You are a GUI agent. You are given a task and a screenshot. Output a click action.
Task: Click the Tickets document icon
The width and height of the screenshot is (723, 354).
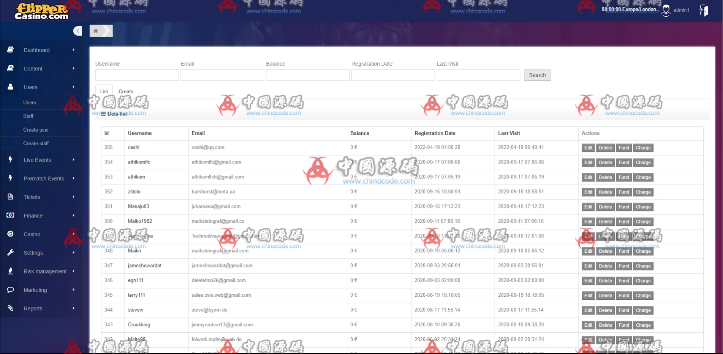11,197
